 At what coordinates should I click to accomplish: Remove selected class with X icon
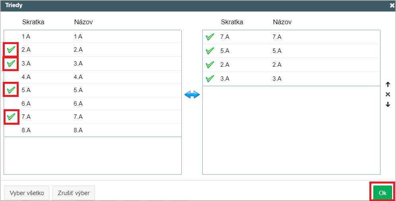pyautogui.click(x=388, y=94)
